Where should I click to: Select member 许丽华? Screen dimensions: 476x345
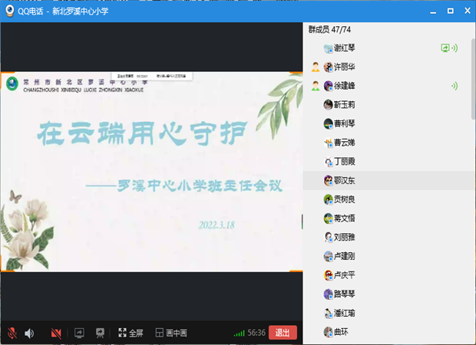pos(388,67)
